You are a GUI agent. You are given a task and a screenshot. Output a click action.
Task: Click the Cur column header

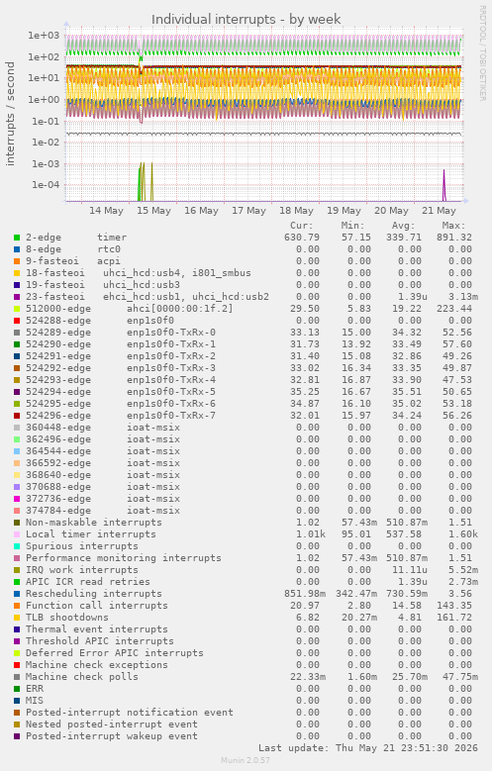[302, 226]
